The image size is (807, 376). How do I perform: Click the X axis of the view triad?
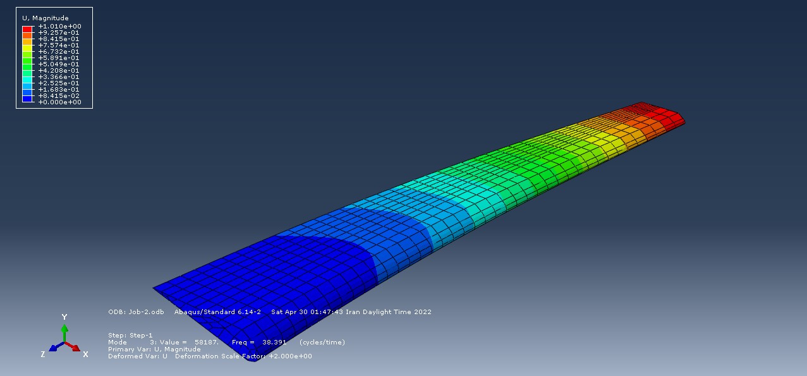[x=75, y=348]
